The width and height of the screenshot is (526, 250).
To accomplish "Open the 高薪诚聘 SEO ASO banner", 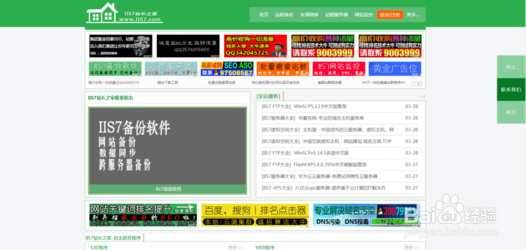I will (227, 69).
